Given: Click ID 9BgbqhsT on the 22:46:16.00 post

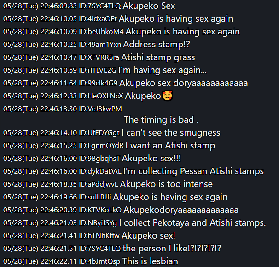Looking at the screenshot, I should (x=99, y=159).
